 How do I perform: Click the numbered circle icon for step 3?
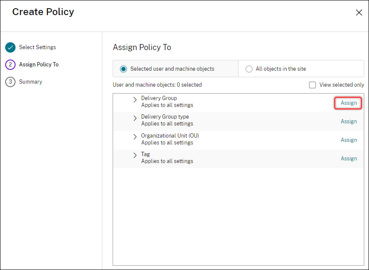click(x=9, y=82)
